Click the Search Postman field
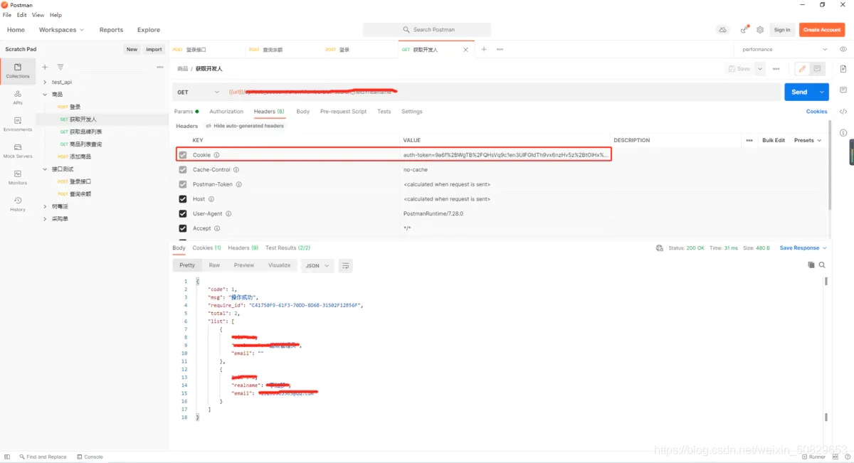Screen dimensions: 854x463 click(x=427, y=30)
